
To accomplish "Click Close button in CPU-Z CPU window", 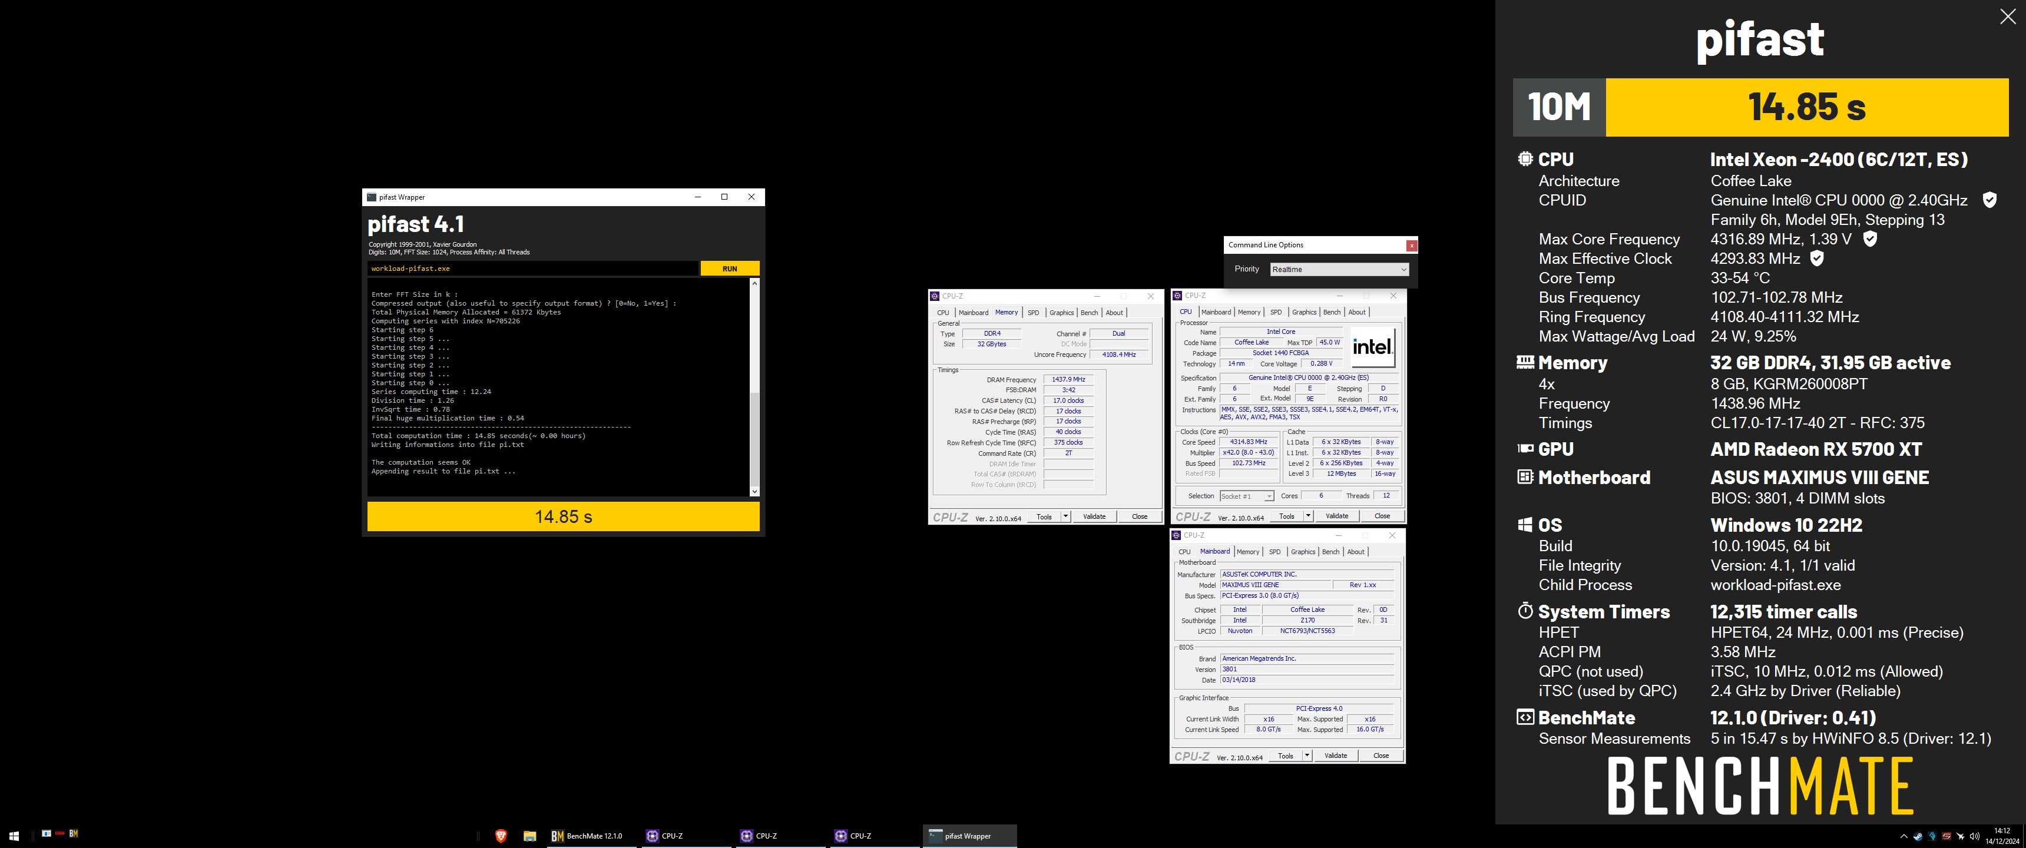I will click(x=1382, y=516).
